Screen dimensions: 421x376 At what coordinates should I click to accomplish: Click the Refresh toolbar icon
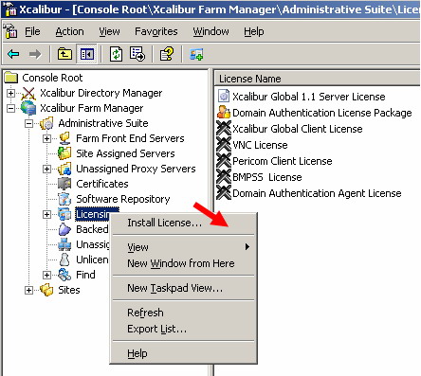[x=116, y=54]
